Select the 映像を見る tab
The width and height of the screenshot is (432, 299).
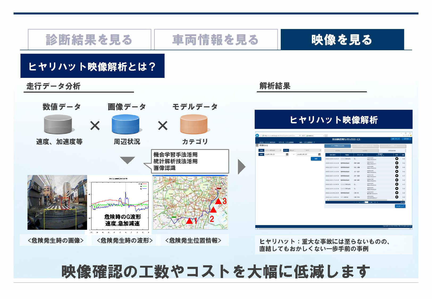coord(342,40)
